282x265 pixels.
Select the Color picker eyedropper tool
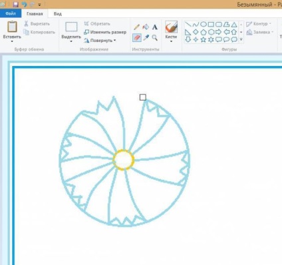(x=146, y=37)
